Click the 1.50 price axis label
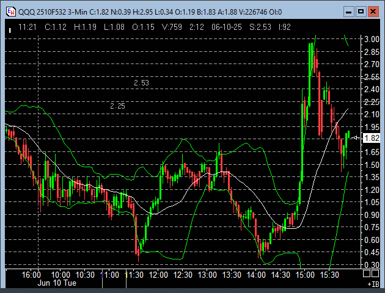 (x=372, y=165)
